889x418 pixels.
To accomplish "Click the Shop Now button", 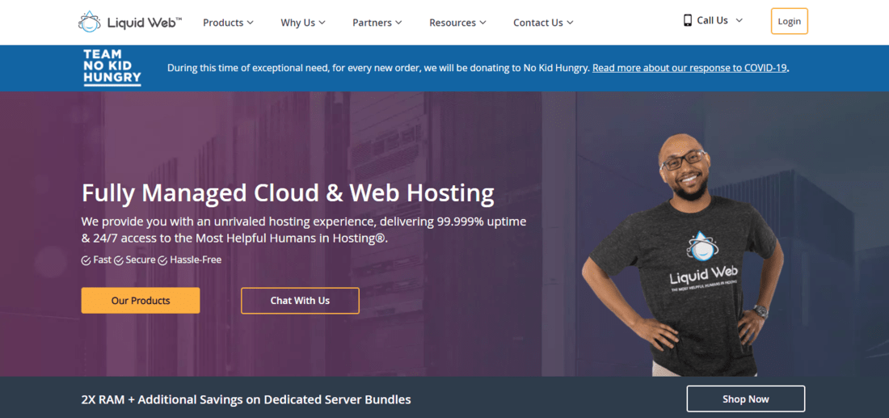I will point(746,399).
